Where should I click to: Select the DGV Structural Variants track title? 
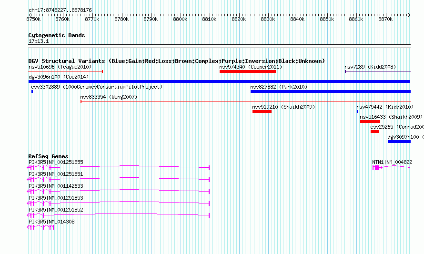point(177,61)
